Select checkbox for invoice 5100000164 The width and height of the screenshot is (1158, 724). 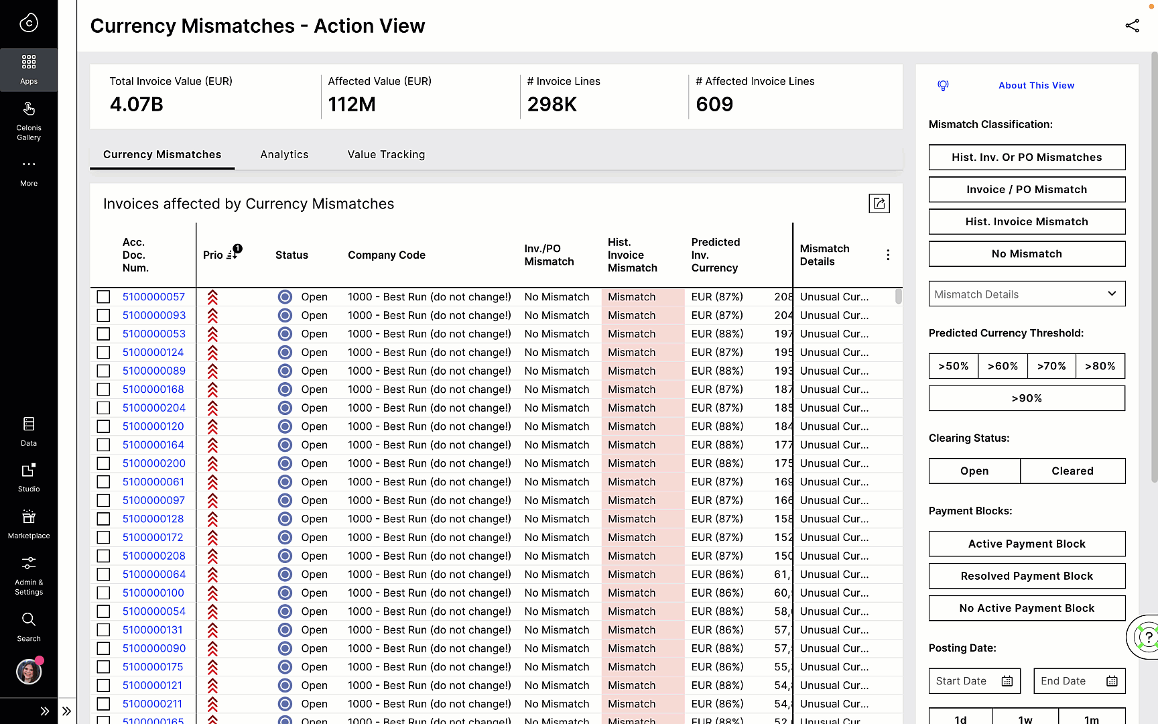tap(103, 445)
